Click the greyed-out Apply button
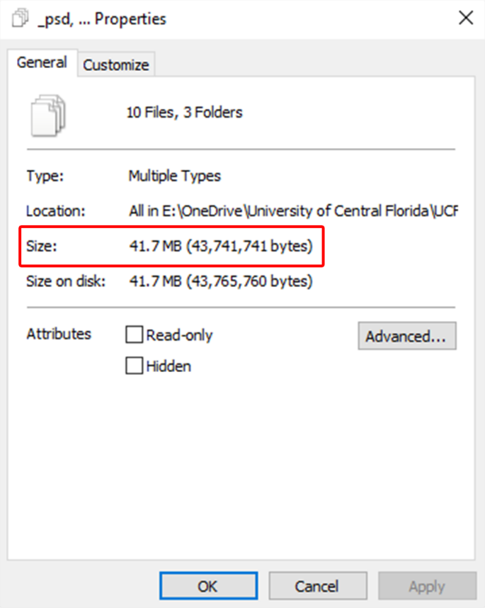 427,586
